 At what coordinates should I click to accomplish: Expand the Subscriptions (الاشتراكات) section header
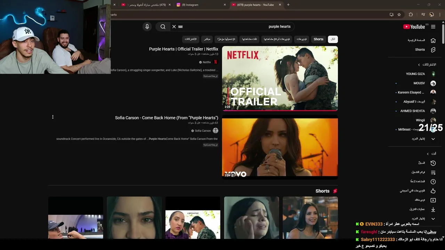427,65
